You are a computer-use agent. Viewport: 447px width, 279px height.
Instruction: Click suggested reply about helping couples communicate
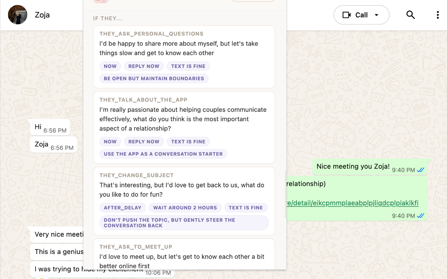coord(183,119)
